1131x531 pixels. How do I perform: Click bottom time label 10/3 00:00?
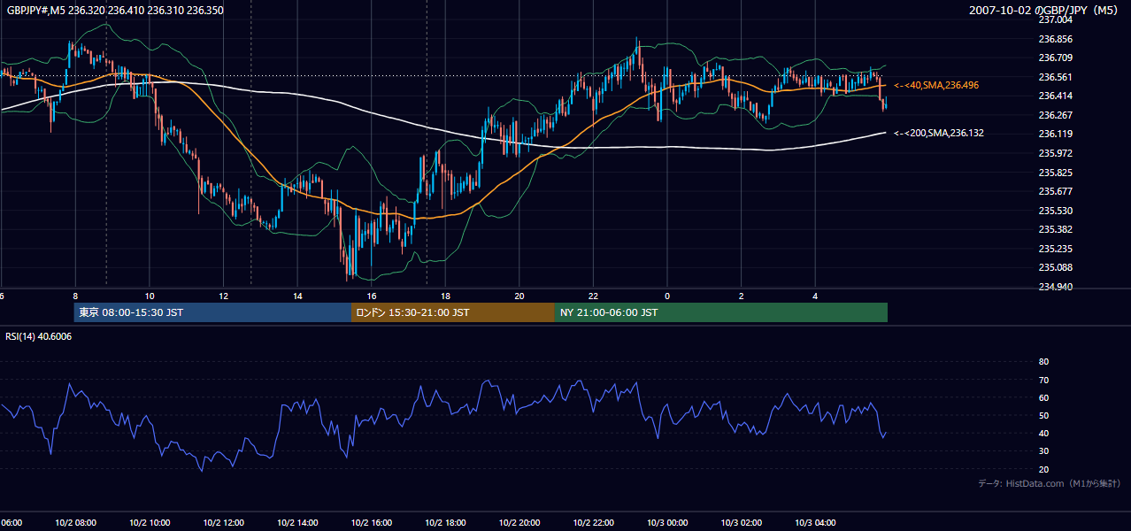[x=667, y=523]
